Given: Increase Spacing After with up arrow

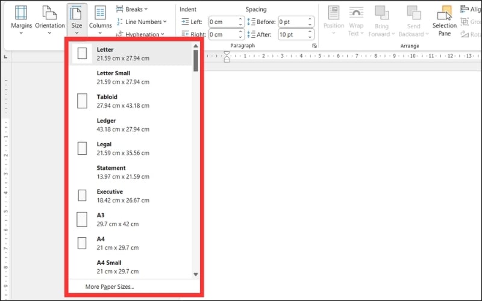Looking at the screenshot, I should [x=310, y=32].
